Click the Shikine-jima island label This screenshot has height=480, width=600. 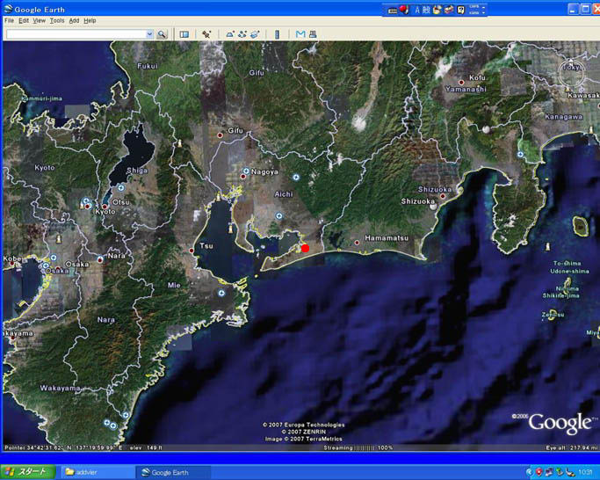561,295
